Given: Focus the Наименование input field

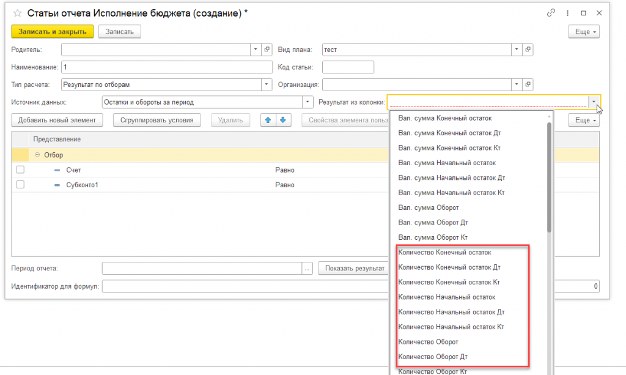Looking at the screenshot, I should pyautogui.click(x=167, y=67).
